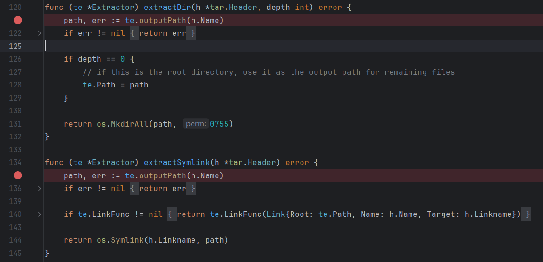The height and width of the screenshot is (262, 543).
Task: Remove the breakpoint inside extractSymlink function
Action: 17,175
